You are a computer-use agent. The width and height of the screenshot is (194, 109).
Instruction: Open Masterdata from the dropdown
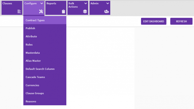[33, 53]
